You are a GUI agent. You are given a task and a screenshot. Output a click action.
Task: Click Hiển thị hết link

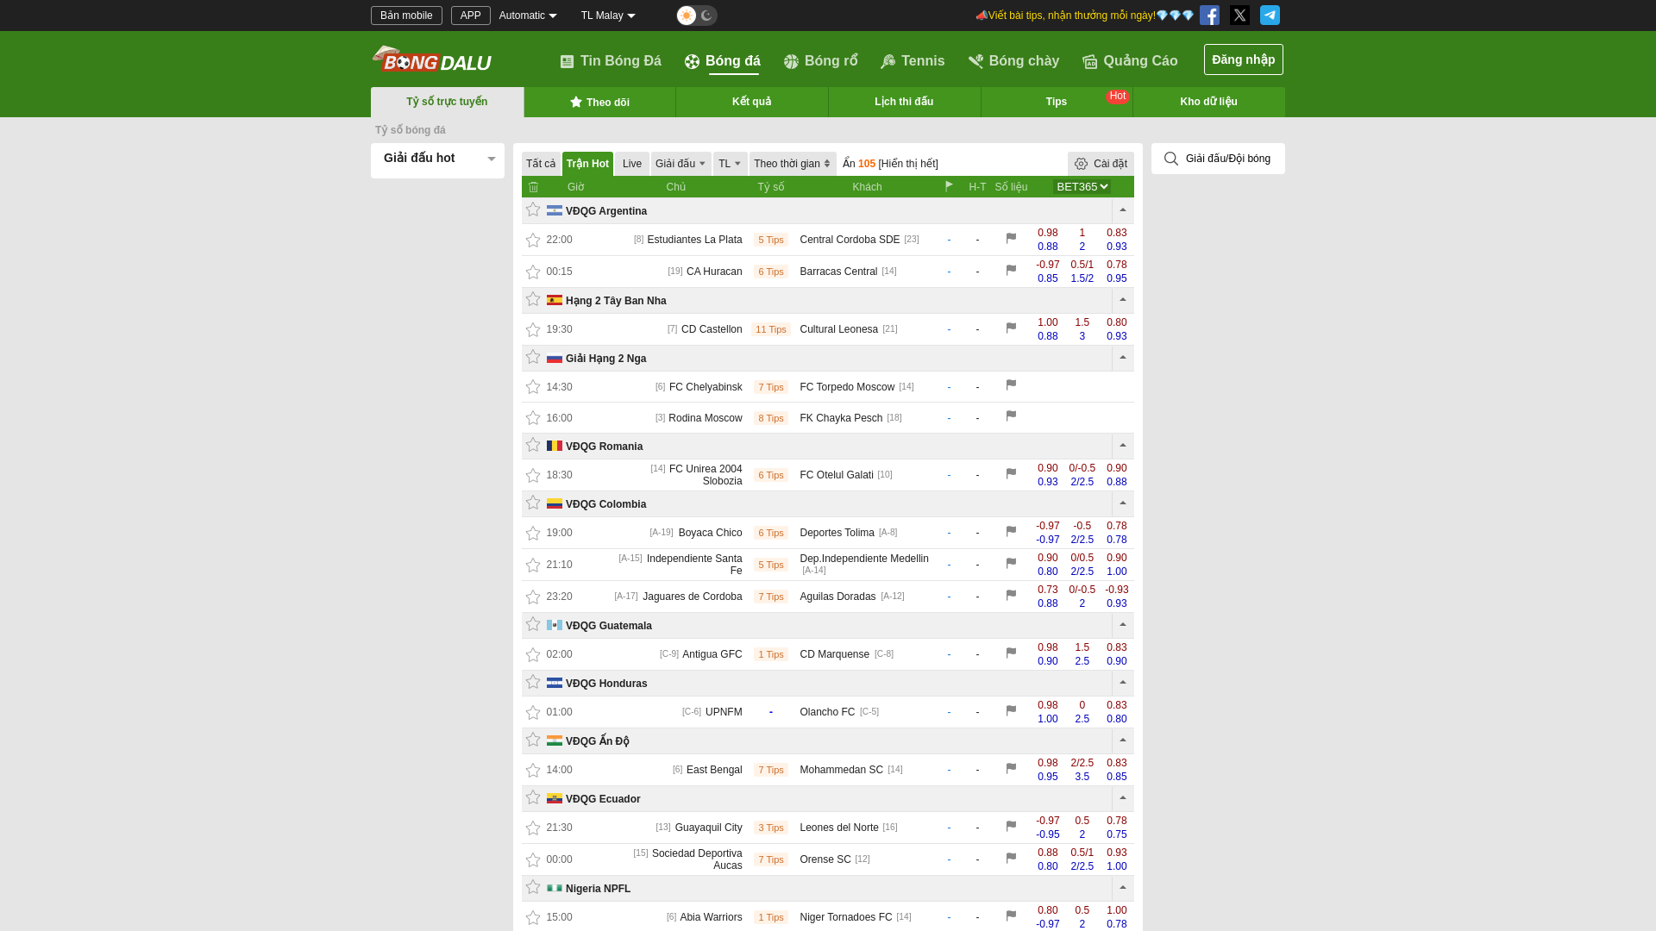point(908,164)
